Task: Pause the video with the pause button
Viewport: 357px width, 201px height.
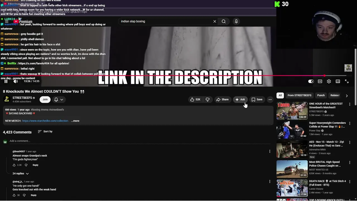Action: tap(6, 81)
